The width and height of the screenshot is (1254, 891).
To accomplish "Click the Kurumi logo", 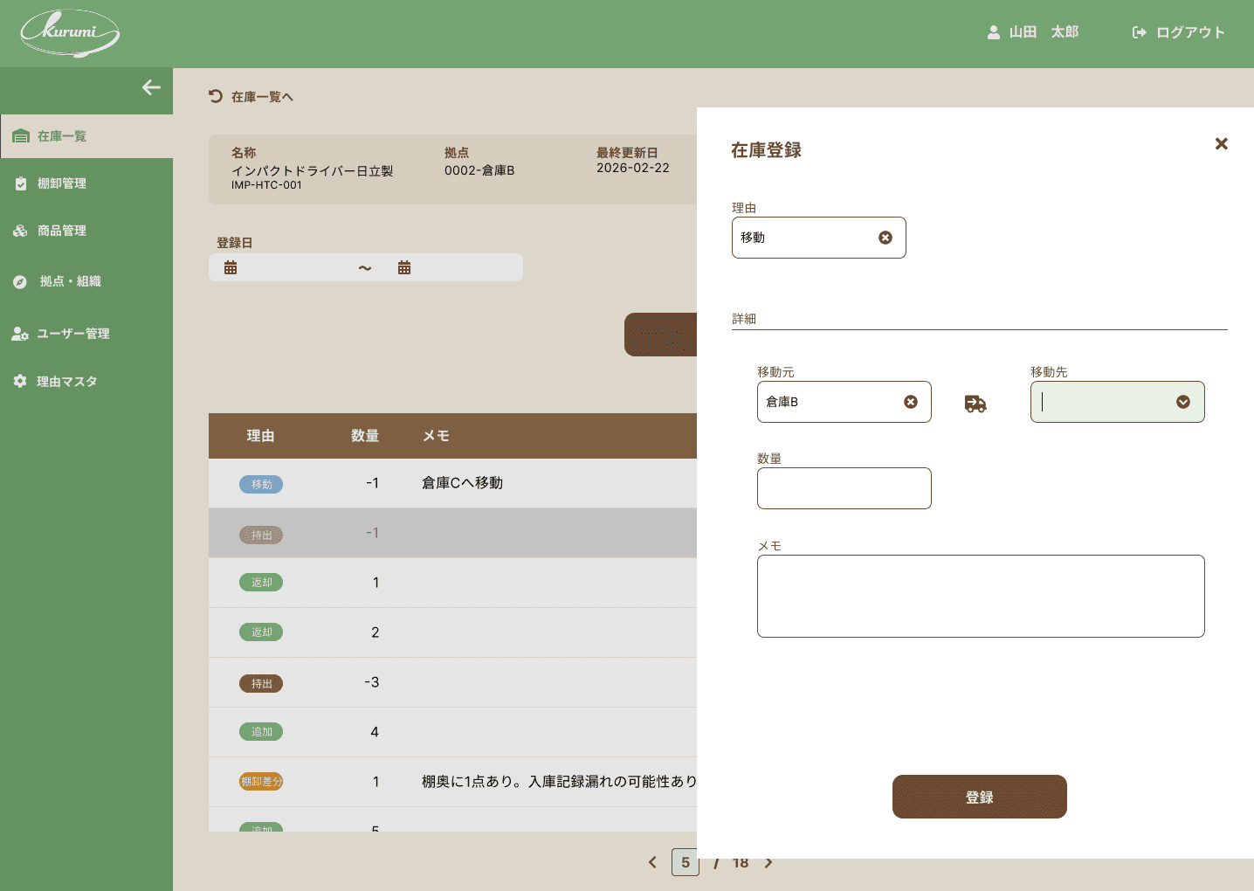I will [x=70, y=33].
